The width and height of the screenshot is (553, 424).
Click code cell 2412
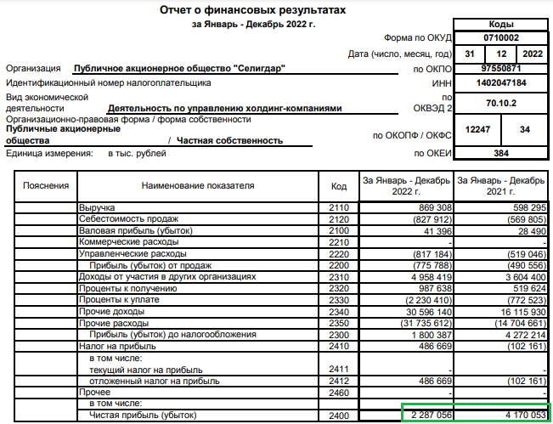(339, 381)
